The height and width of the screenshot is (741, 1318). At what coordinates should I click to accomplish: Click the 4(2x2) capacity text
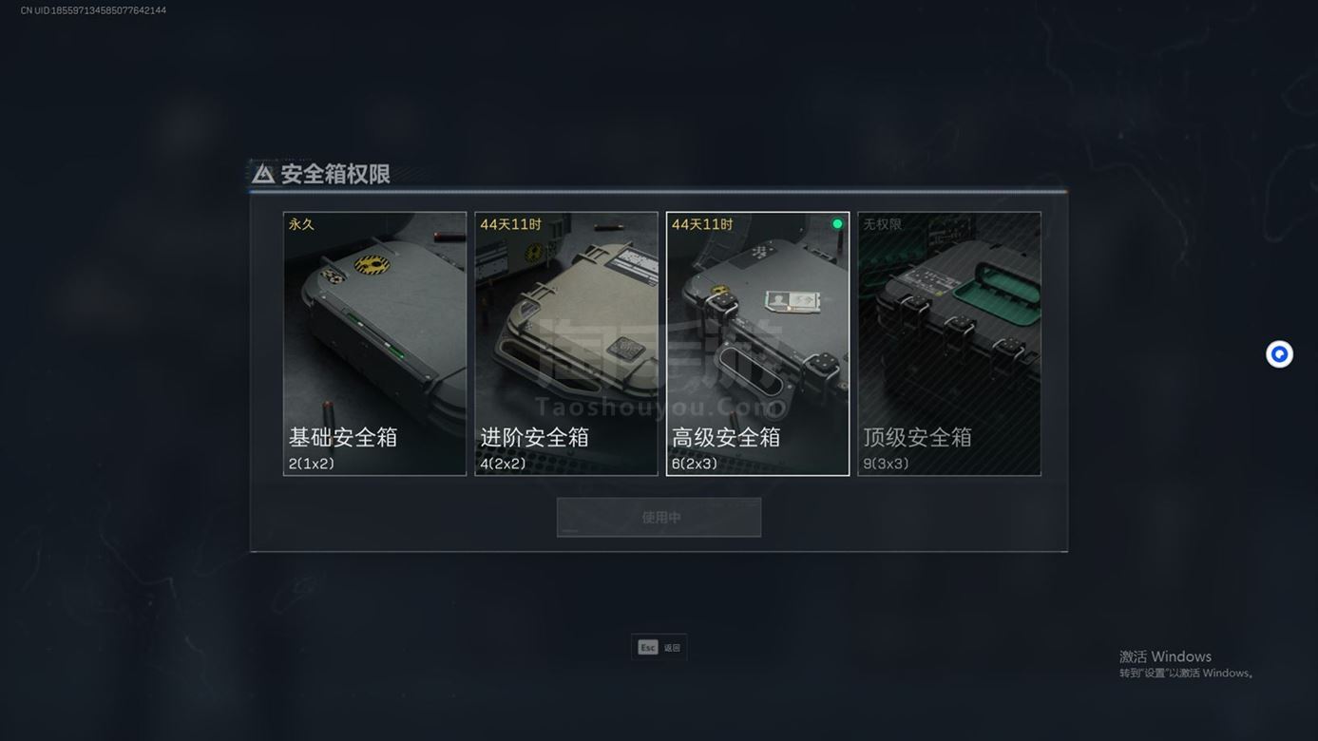[x=504, y=464]
